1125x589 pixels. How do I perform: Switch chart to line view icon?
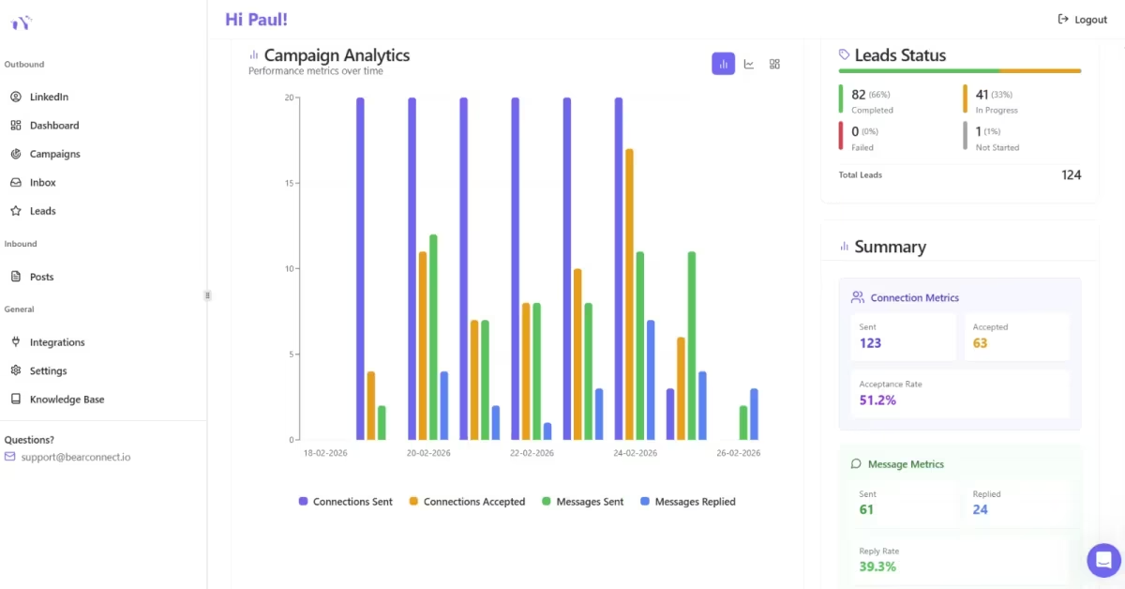pyautogui.click(x=749, y=64)
